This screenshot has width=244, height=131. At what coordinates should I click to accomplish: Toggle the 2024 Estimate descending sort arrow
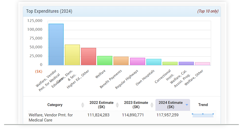[187, 105]
